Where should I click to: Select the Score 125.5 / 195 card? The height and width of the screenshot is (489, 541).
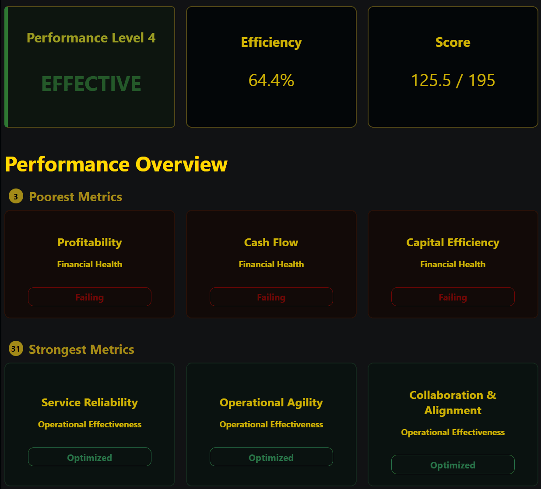tap(453, 67)
